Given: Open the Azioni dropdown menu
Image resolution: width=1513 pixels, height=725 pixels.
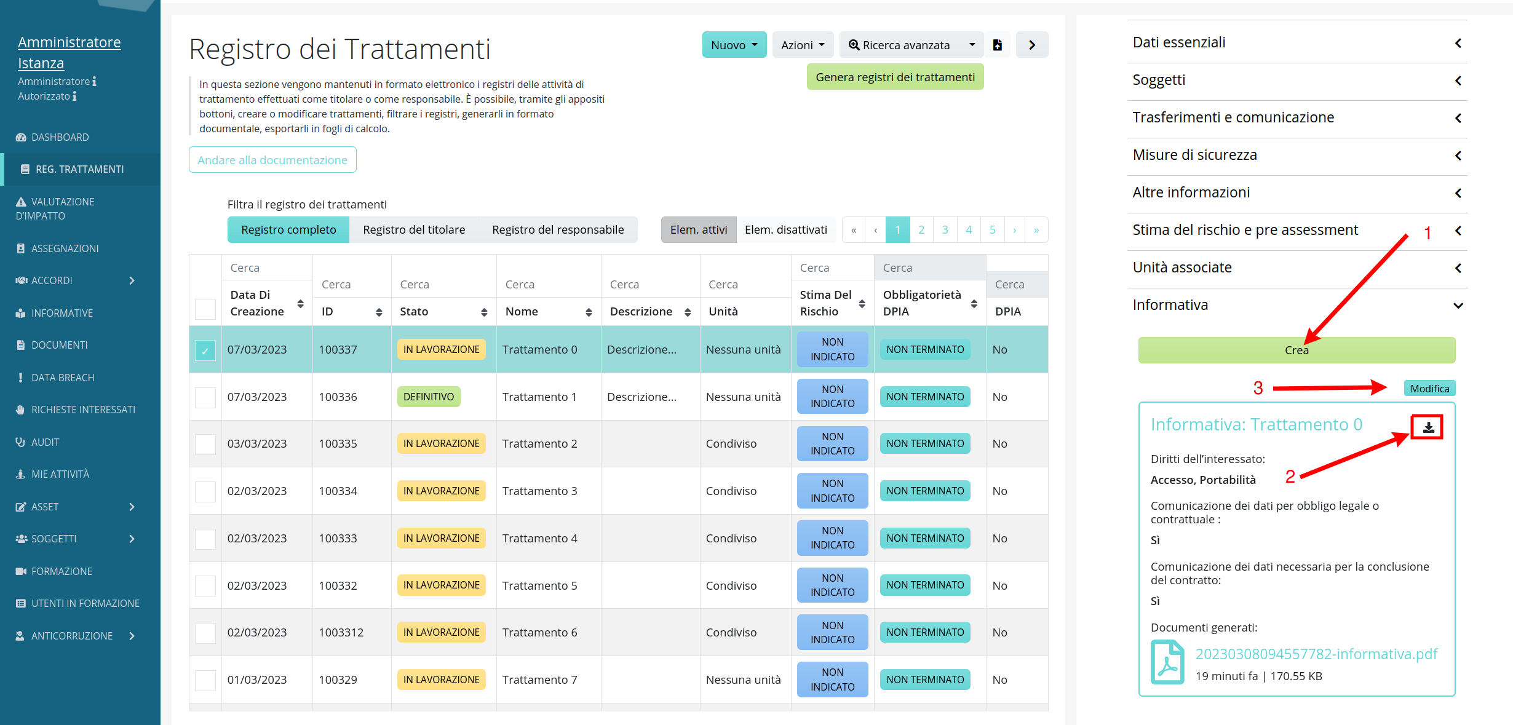Looking at the screenshot, I should tap(803, 45).
